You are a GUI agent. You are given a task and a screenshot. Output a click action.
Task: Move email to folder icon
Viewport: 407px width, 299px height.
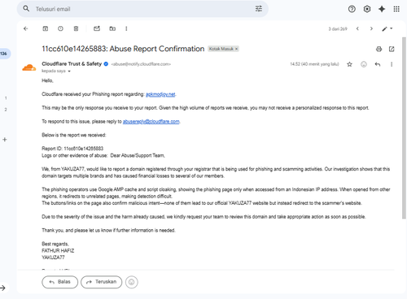click(x=112, y=28)
